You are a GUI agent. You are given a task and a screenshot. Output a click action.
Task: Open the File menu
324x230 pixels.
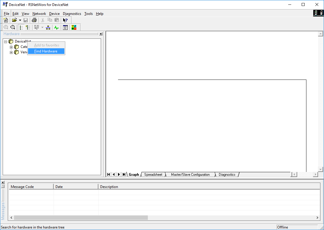pos(7,14)
